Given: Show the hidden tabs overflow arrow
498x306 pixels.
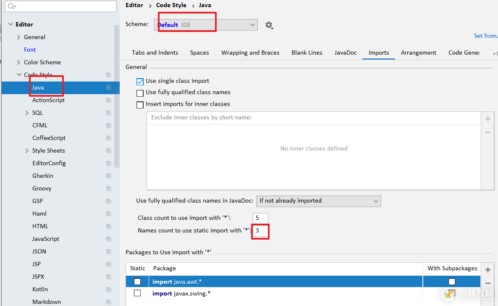Looking at the screenshot, I should click(x=495, y=54).
